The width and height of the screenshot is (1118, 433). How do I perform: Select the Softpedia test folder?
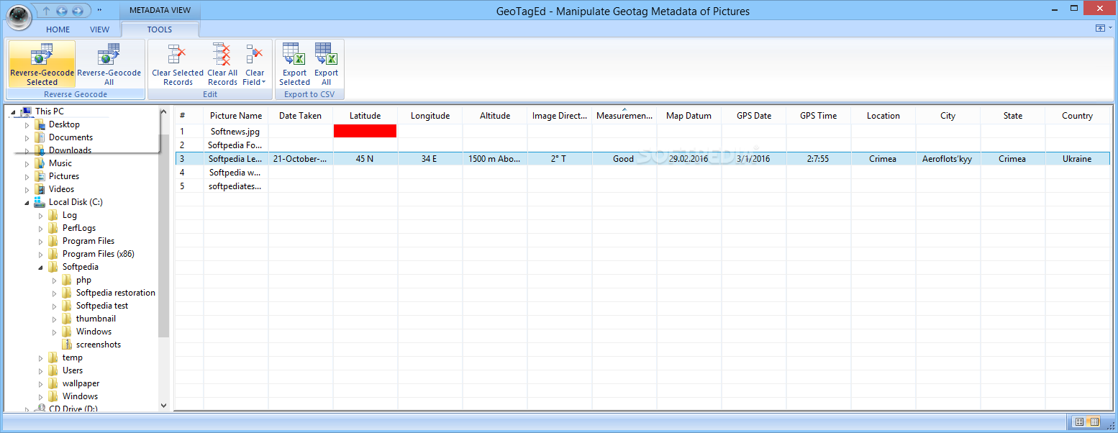click(x=102, y=306)
